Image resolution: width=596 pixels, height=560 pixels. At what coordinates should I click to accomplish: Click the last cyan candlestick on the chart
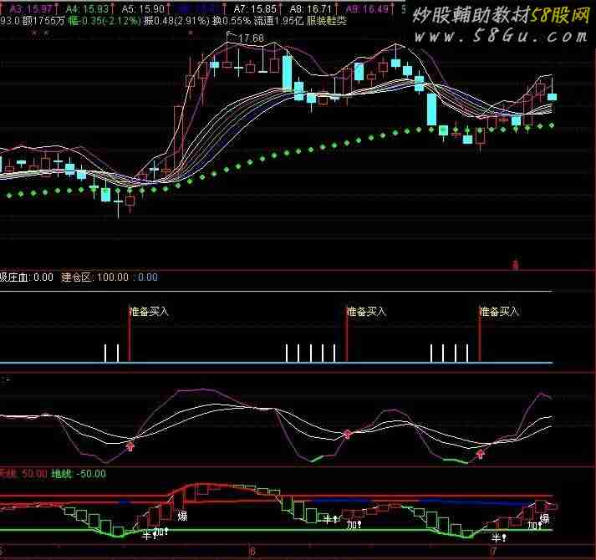[x=552, y=97]
